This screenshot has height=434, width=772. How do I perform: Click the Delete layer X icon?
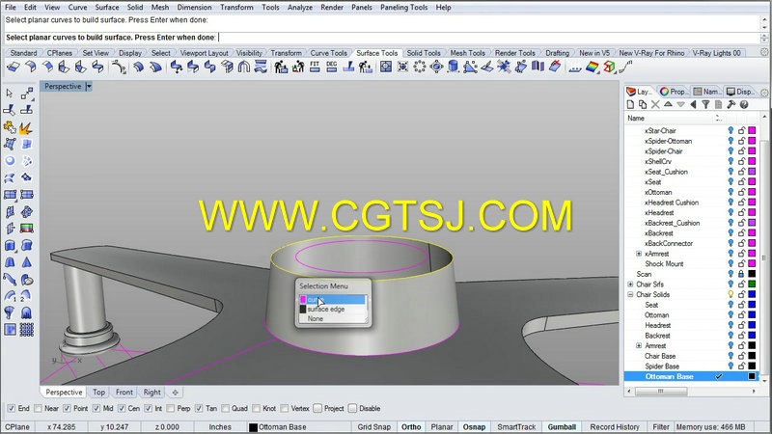coord(655,104)
